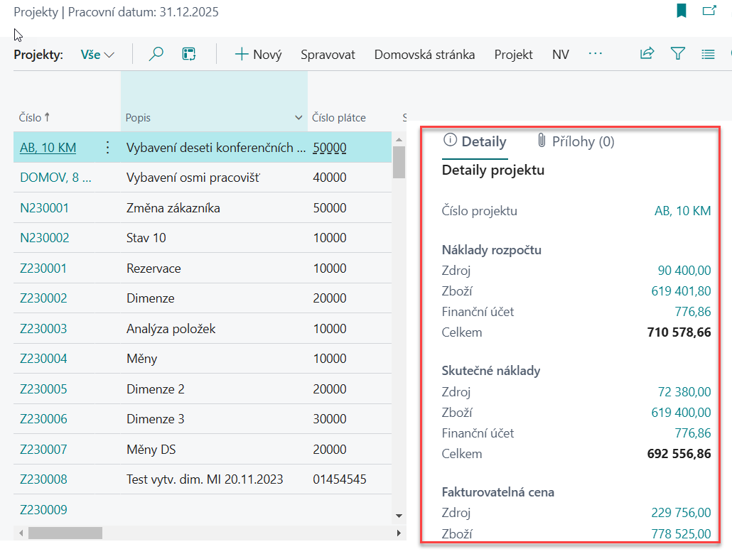Click the Nový button
The height and width of the screenshot is (554, 732).
point(259,55)
